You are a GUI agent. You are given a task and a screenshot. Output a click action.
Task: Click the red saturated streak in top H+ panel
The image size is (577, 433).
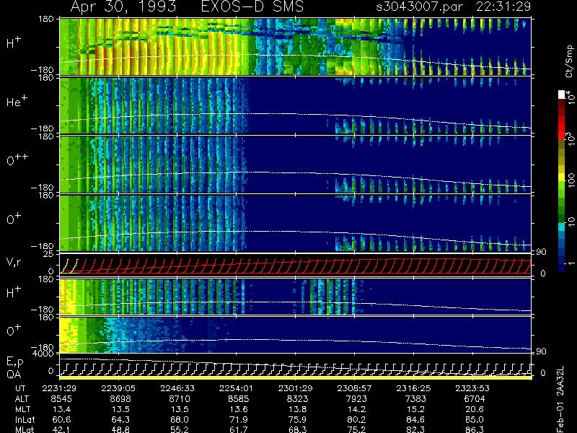tap(96, 57)
